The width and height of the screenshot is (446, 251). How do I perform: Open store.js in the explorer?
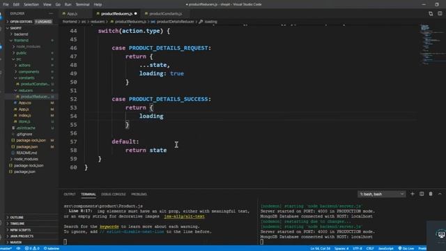24,122
